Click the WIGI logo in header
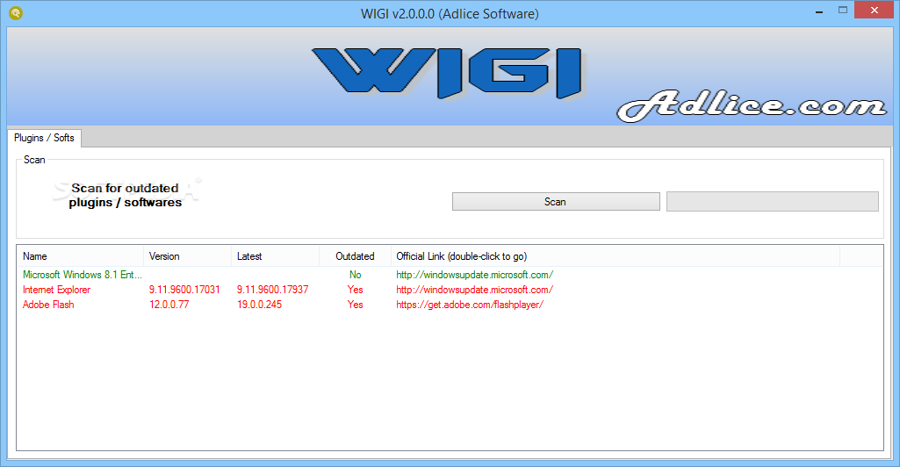 click(448, 72)
